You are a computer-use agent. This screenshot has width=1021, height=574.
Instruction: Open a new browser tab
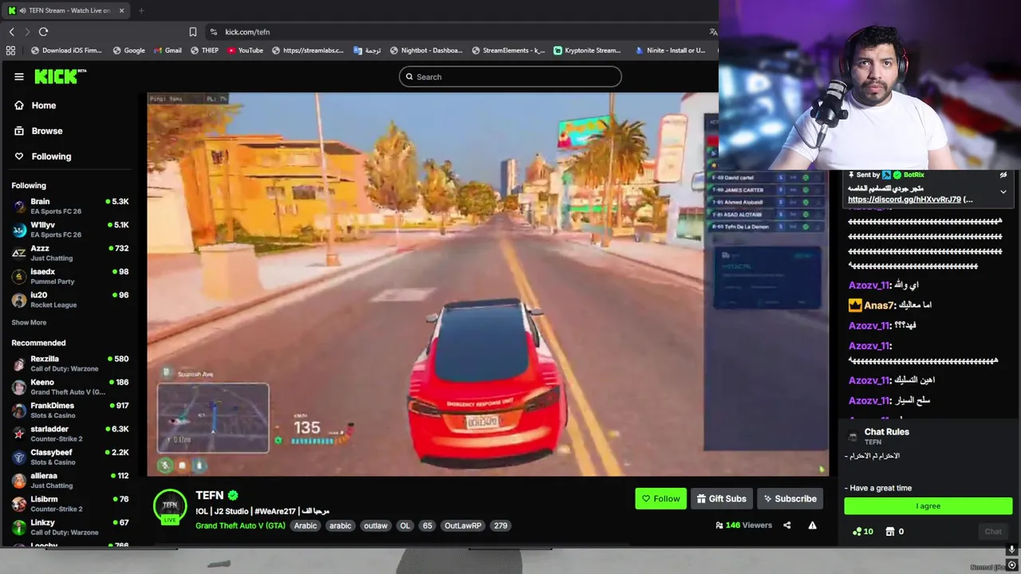(x=141, y=10)
